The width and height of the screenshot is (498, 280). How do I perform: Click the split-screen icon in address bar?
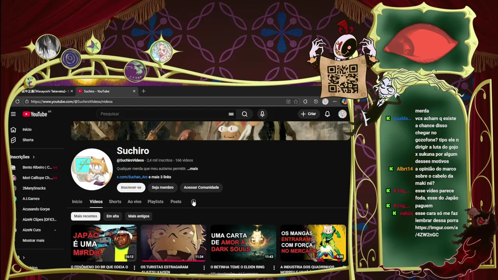(x=288, y=101)
